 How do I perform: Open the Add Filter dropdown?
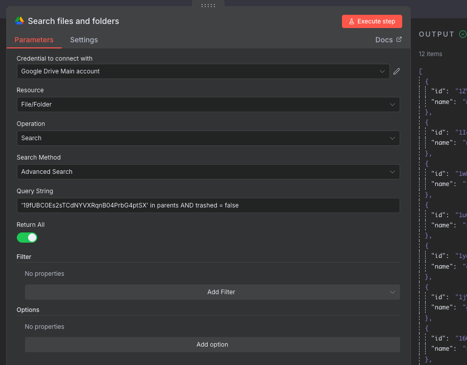coord(212,292)
